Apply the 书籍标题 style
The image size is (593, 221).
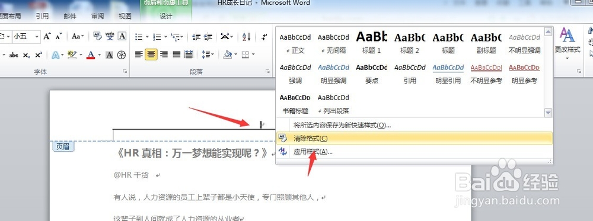coord(295,104)
